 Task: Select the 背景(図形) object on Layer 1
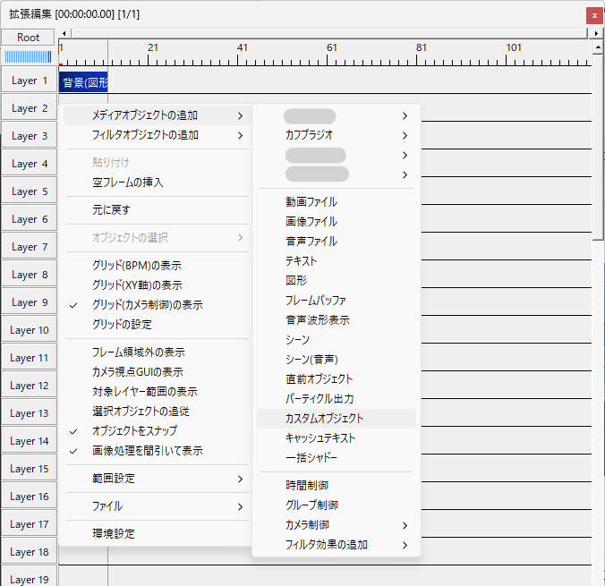coord(83,82)
